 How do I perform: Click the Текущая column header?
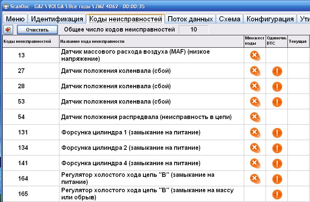298,41
